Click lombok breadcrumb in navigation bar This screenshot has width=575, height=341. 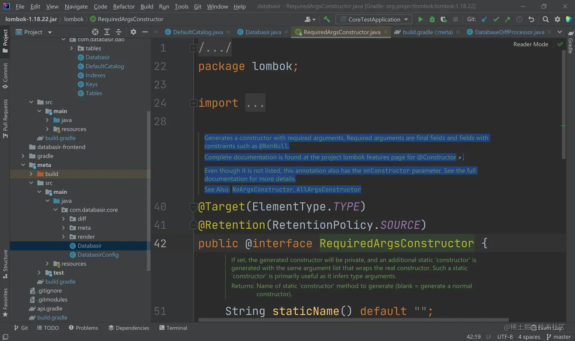click(x=74, y=19)
